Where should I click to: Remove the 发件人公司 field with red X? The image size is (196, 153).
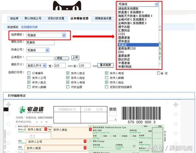85,141
